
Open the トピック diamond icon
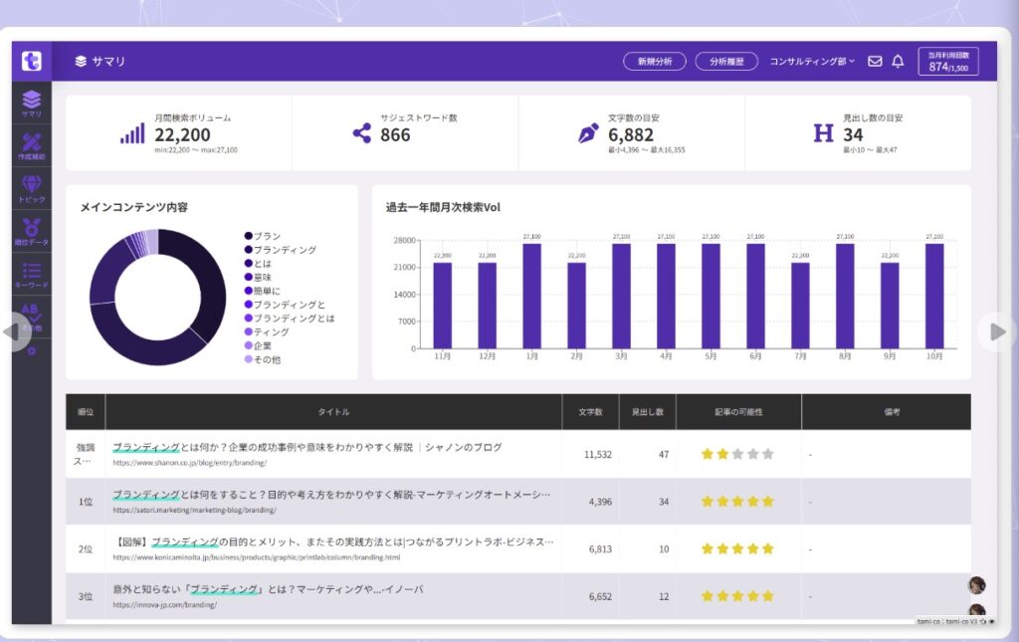click(32, 189)
